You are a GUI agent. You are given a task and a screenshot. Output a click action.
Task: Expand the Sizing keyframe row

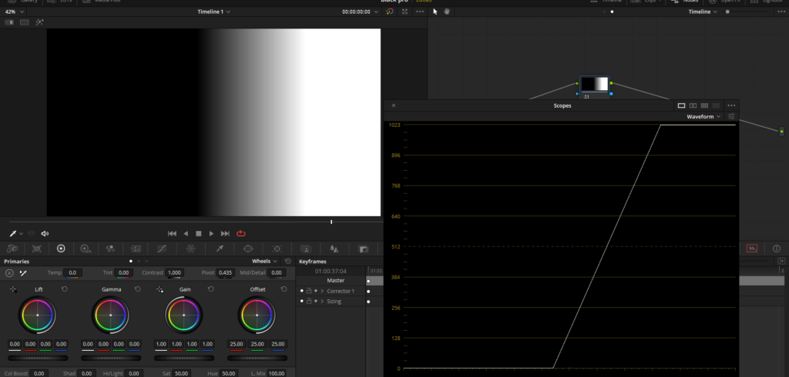(x=322, y=301)
